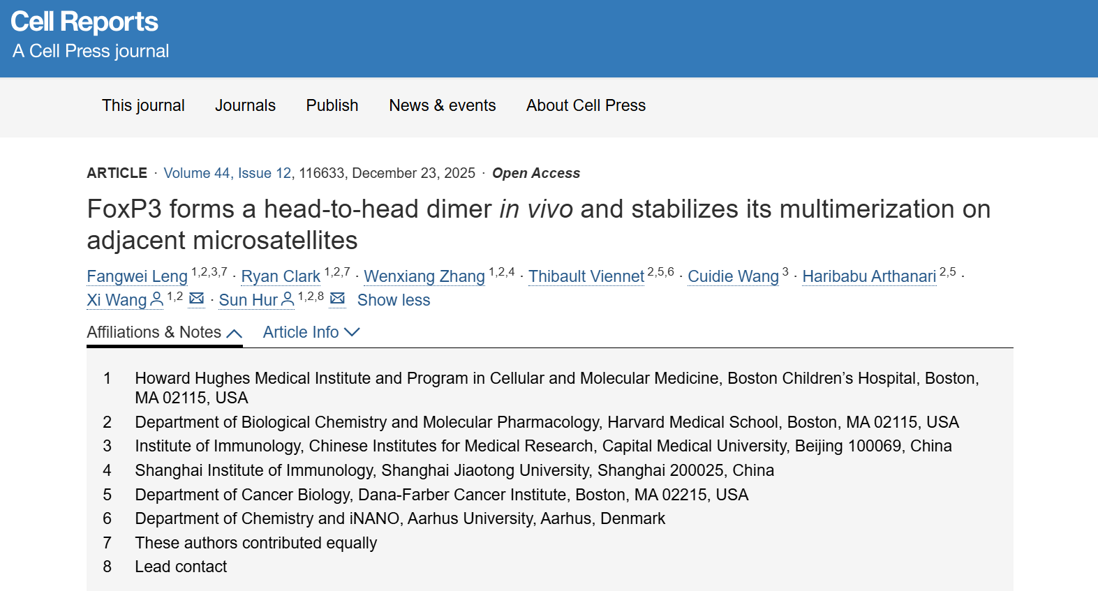Collapse the Affiliations & Notes section
Screen dimensions: 1098x591
pos(164,333)
